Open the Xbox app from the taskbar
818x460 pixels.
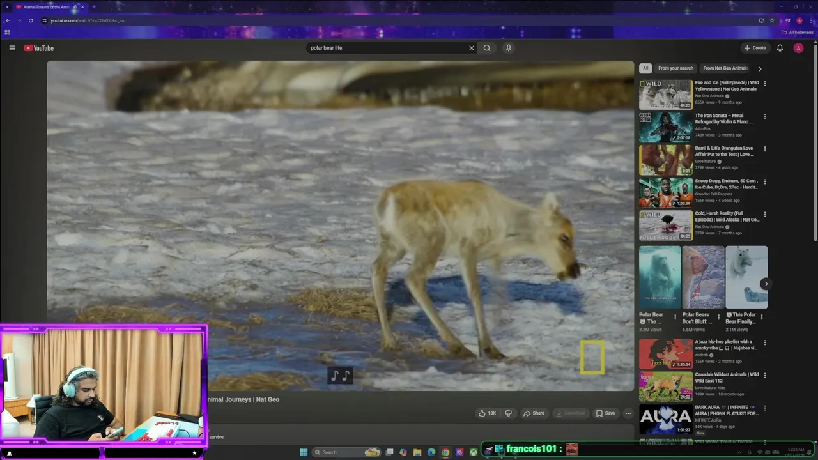[474, 452]
